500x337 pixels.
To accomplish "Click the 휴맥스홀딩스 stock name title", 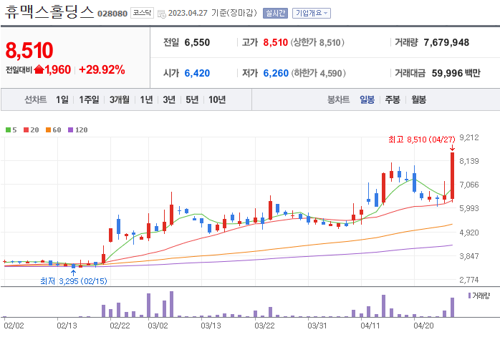I will (49, 11).
